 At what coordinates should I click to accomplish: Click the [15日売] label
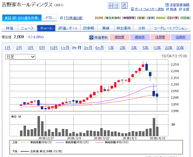186,18
